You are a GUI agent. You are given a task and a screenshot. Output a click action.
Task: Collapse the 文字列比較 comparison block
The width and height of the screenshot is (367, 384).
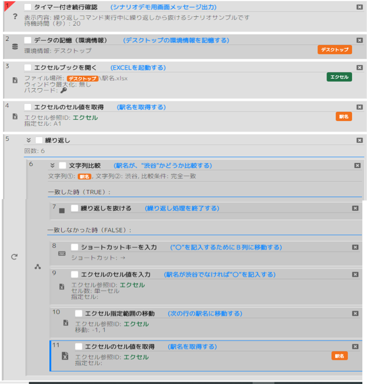pos(53,166)
